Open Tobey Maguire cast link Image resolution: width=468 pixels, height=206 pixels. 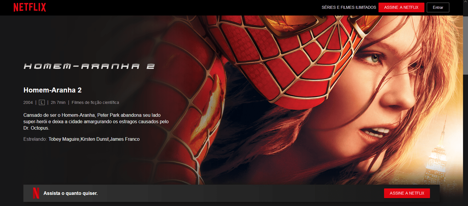point(64,139)
